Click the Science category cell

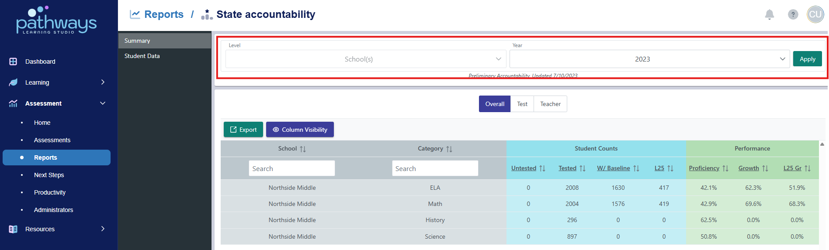pyautogui.click(x=435, y=236)
